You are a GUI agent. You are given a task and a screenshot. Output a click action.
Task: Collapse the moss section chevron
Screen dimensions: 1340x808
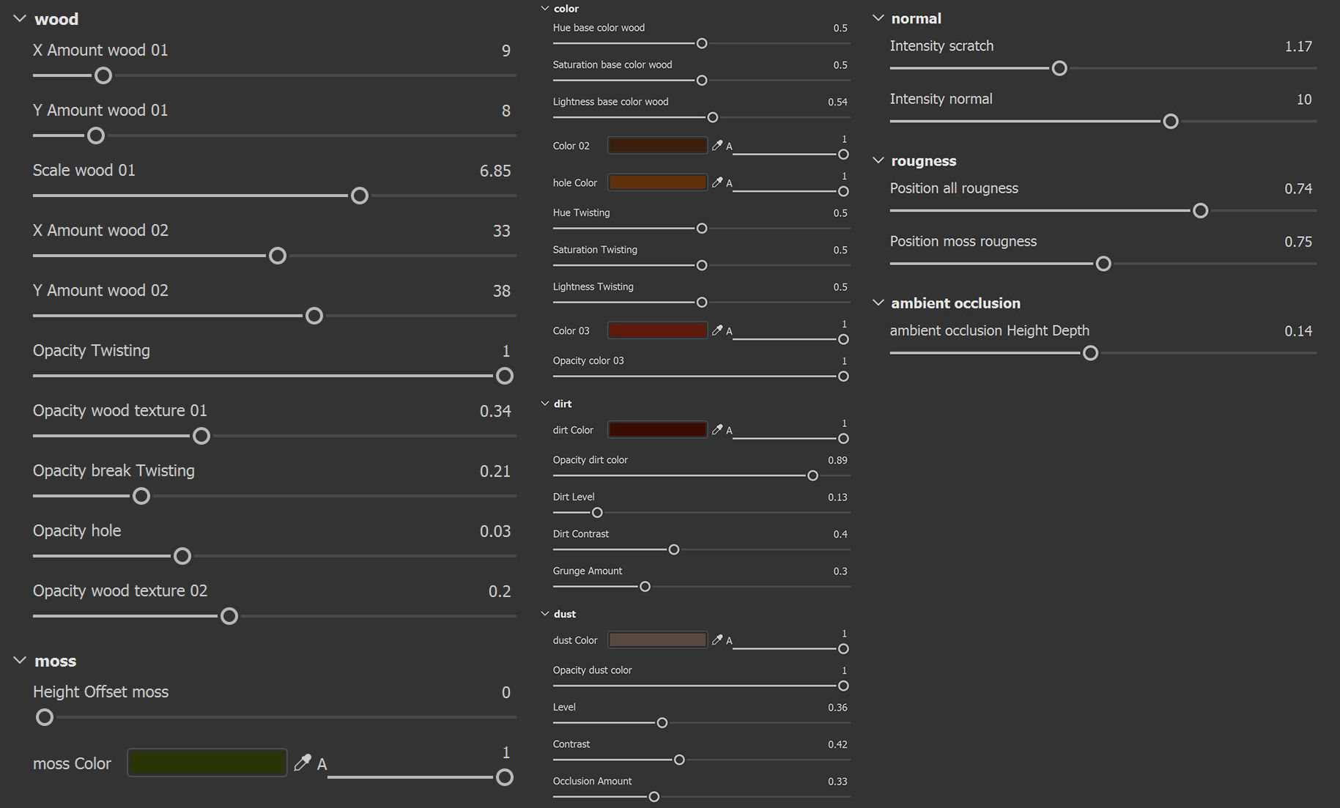click(x=20, y=661)
